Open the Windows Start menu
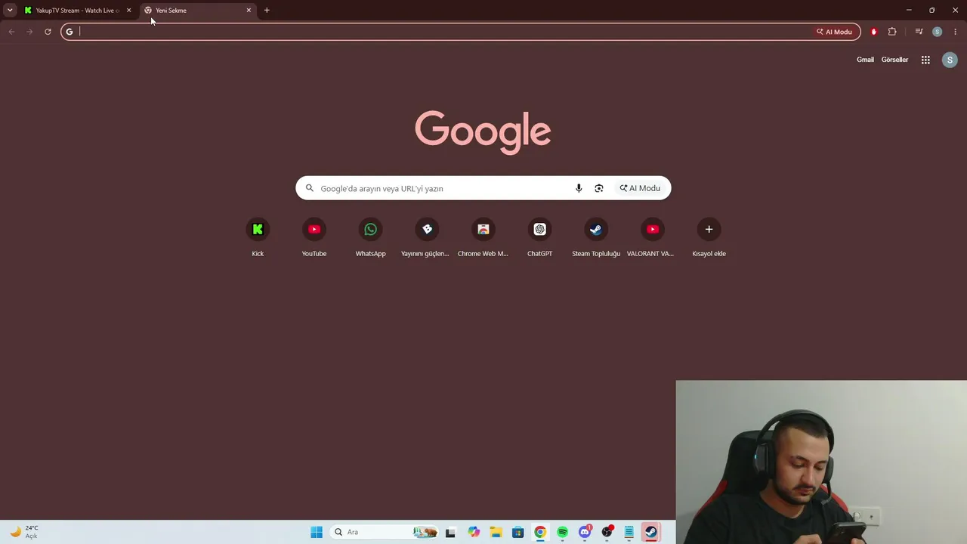 pyautogui.click(x=317, y=532)
